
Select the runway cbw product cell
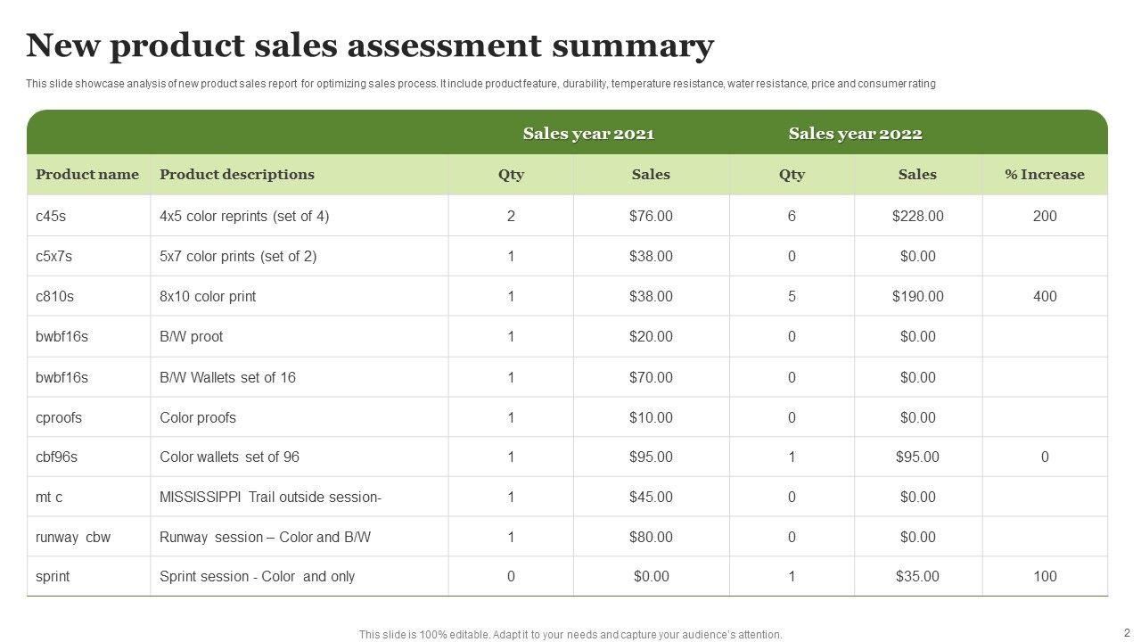[73, 537]
